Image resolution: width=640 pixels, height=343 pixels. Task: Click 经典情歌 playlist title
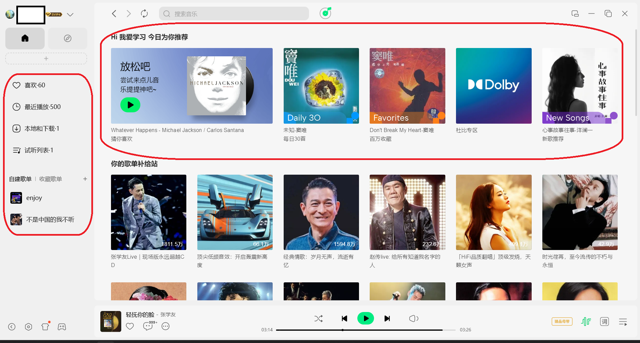coord(319,261)
